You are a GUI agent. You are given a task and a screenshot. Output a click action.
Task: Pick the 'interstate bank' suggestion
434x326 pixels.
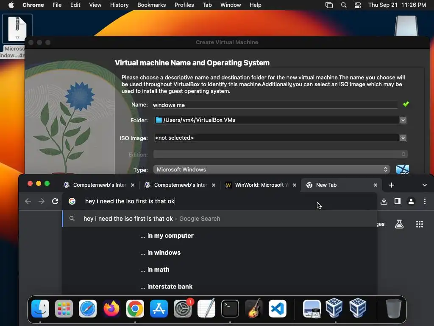coord(220,287)
